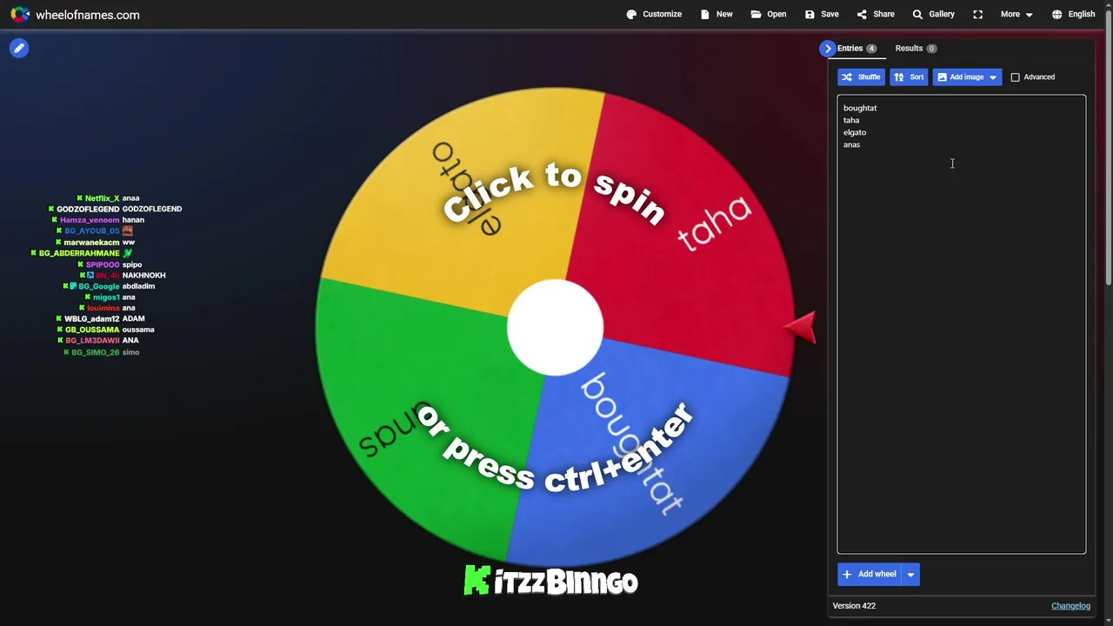The width and height of the screenshot is (1113, 626).
Task: Shuffle the entries
Action: tap(861, 77)
